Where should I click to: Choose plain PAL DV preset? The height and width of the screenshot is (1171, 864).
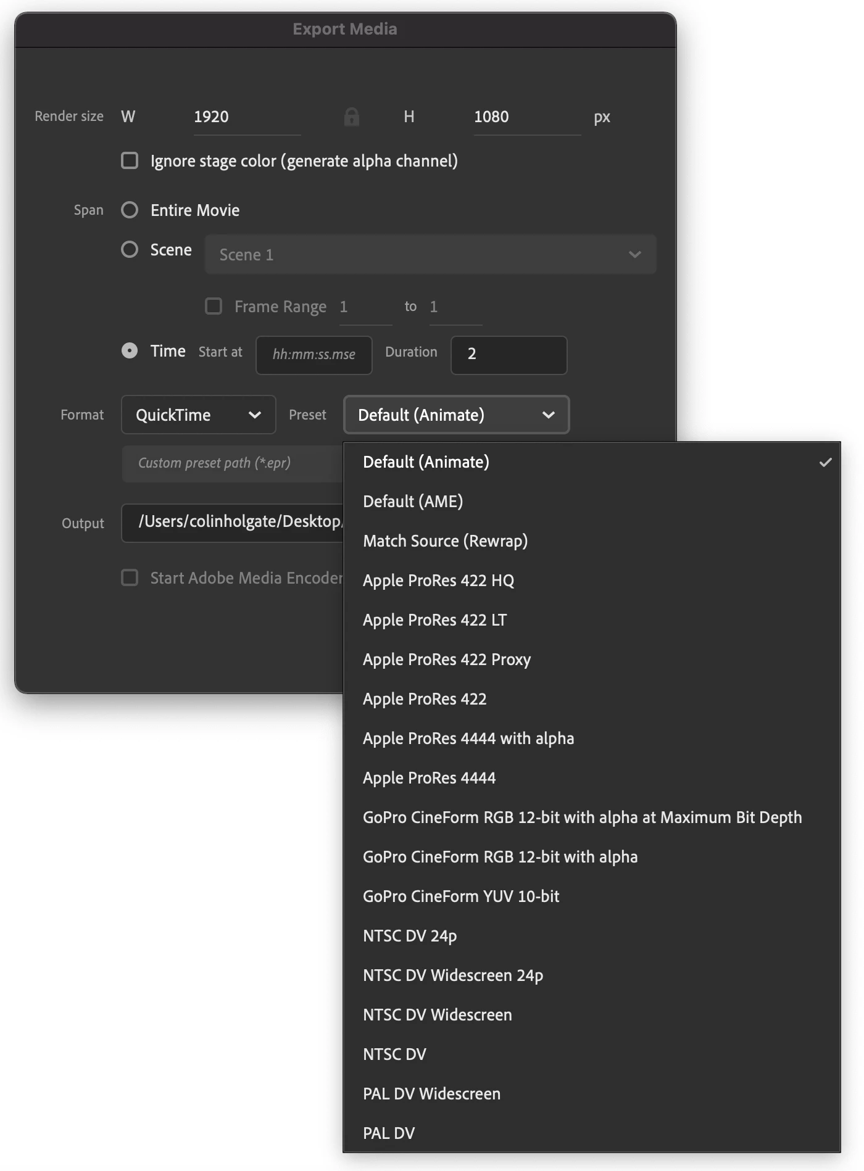tap(592, 1133)
